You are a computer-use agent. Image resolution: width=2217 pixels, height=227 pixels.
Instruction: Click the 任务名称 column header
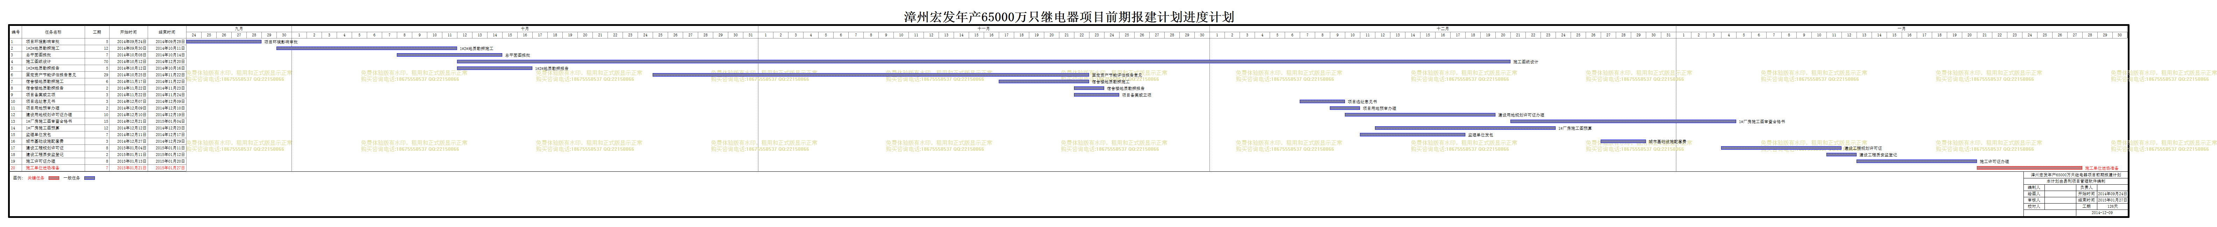[x=53, y=32]
